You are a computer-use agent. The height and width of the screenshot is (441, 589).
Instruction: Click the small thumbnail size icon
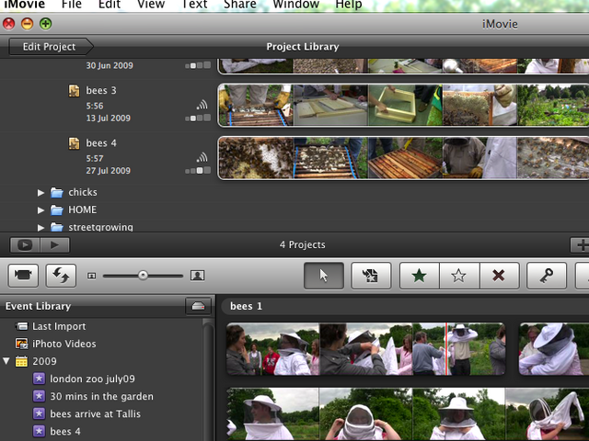(x=91, y=276)
